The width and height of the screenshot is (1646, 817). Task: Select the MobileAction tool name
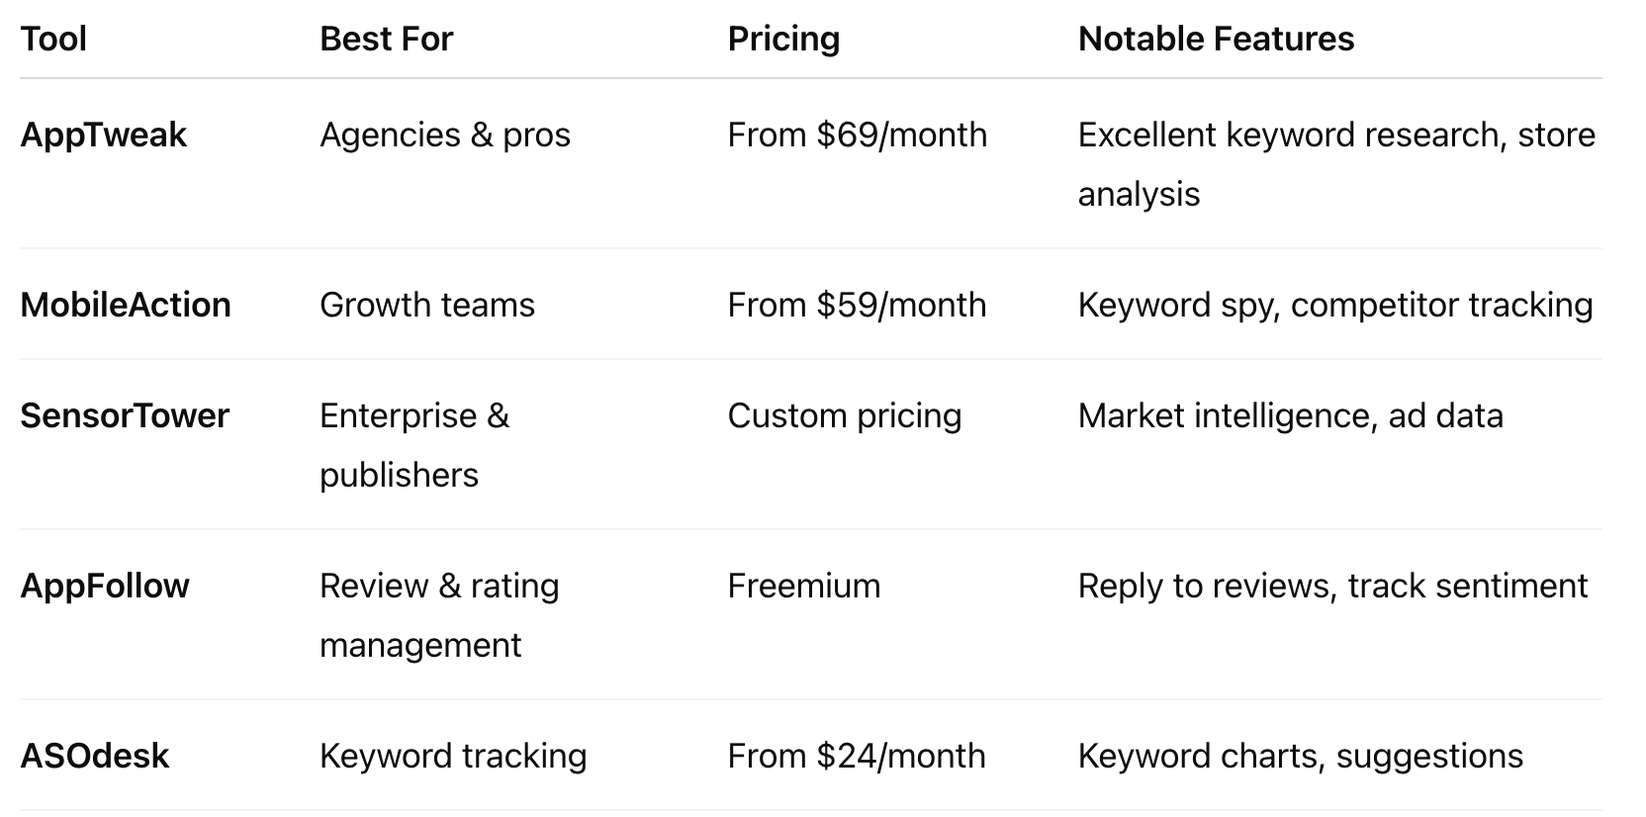point(126,305)
